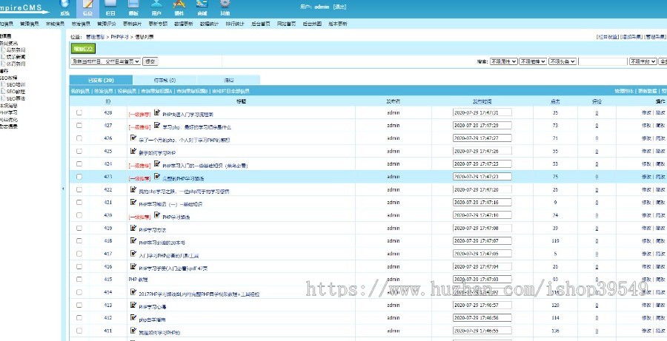Screen dimensions: 667x341
Task: Click the edit icon in row 421
Action: tap(133, 202)
